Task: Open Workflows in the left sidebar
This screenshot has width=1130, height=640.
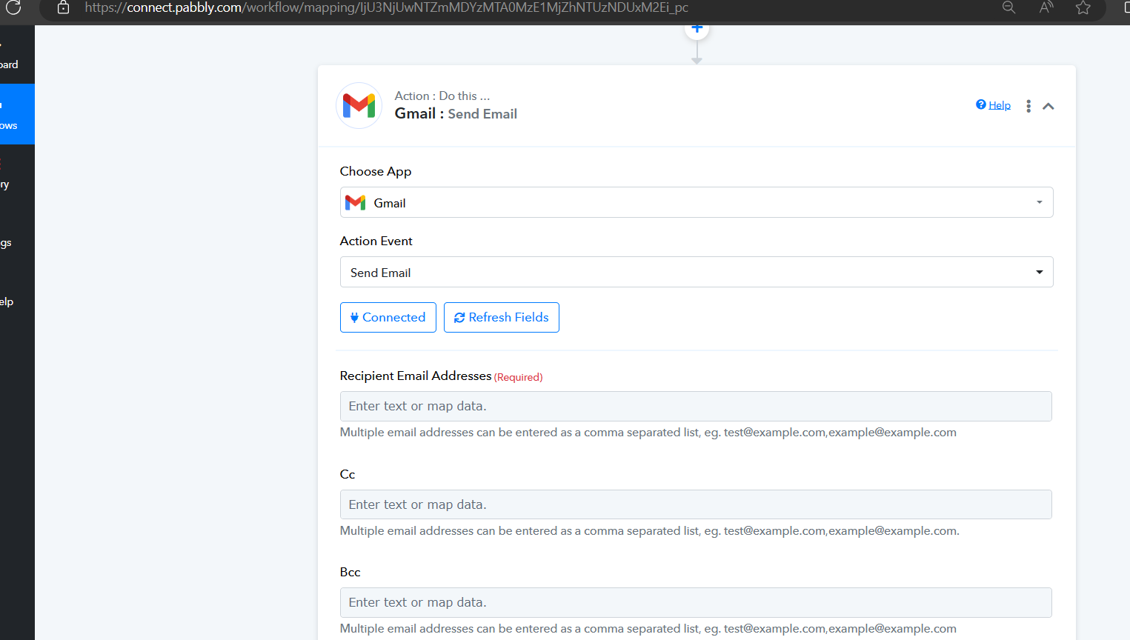Action: click(17, 114)
